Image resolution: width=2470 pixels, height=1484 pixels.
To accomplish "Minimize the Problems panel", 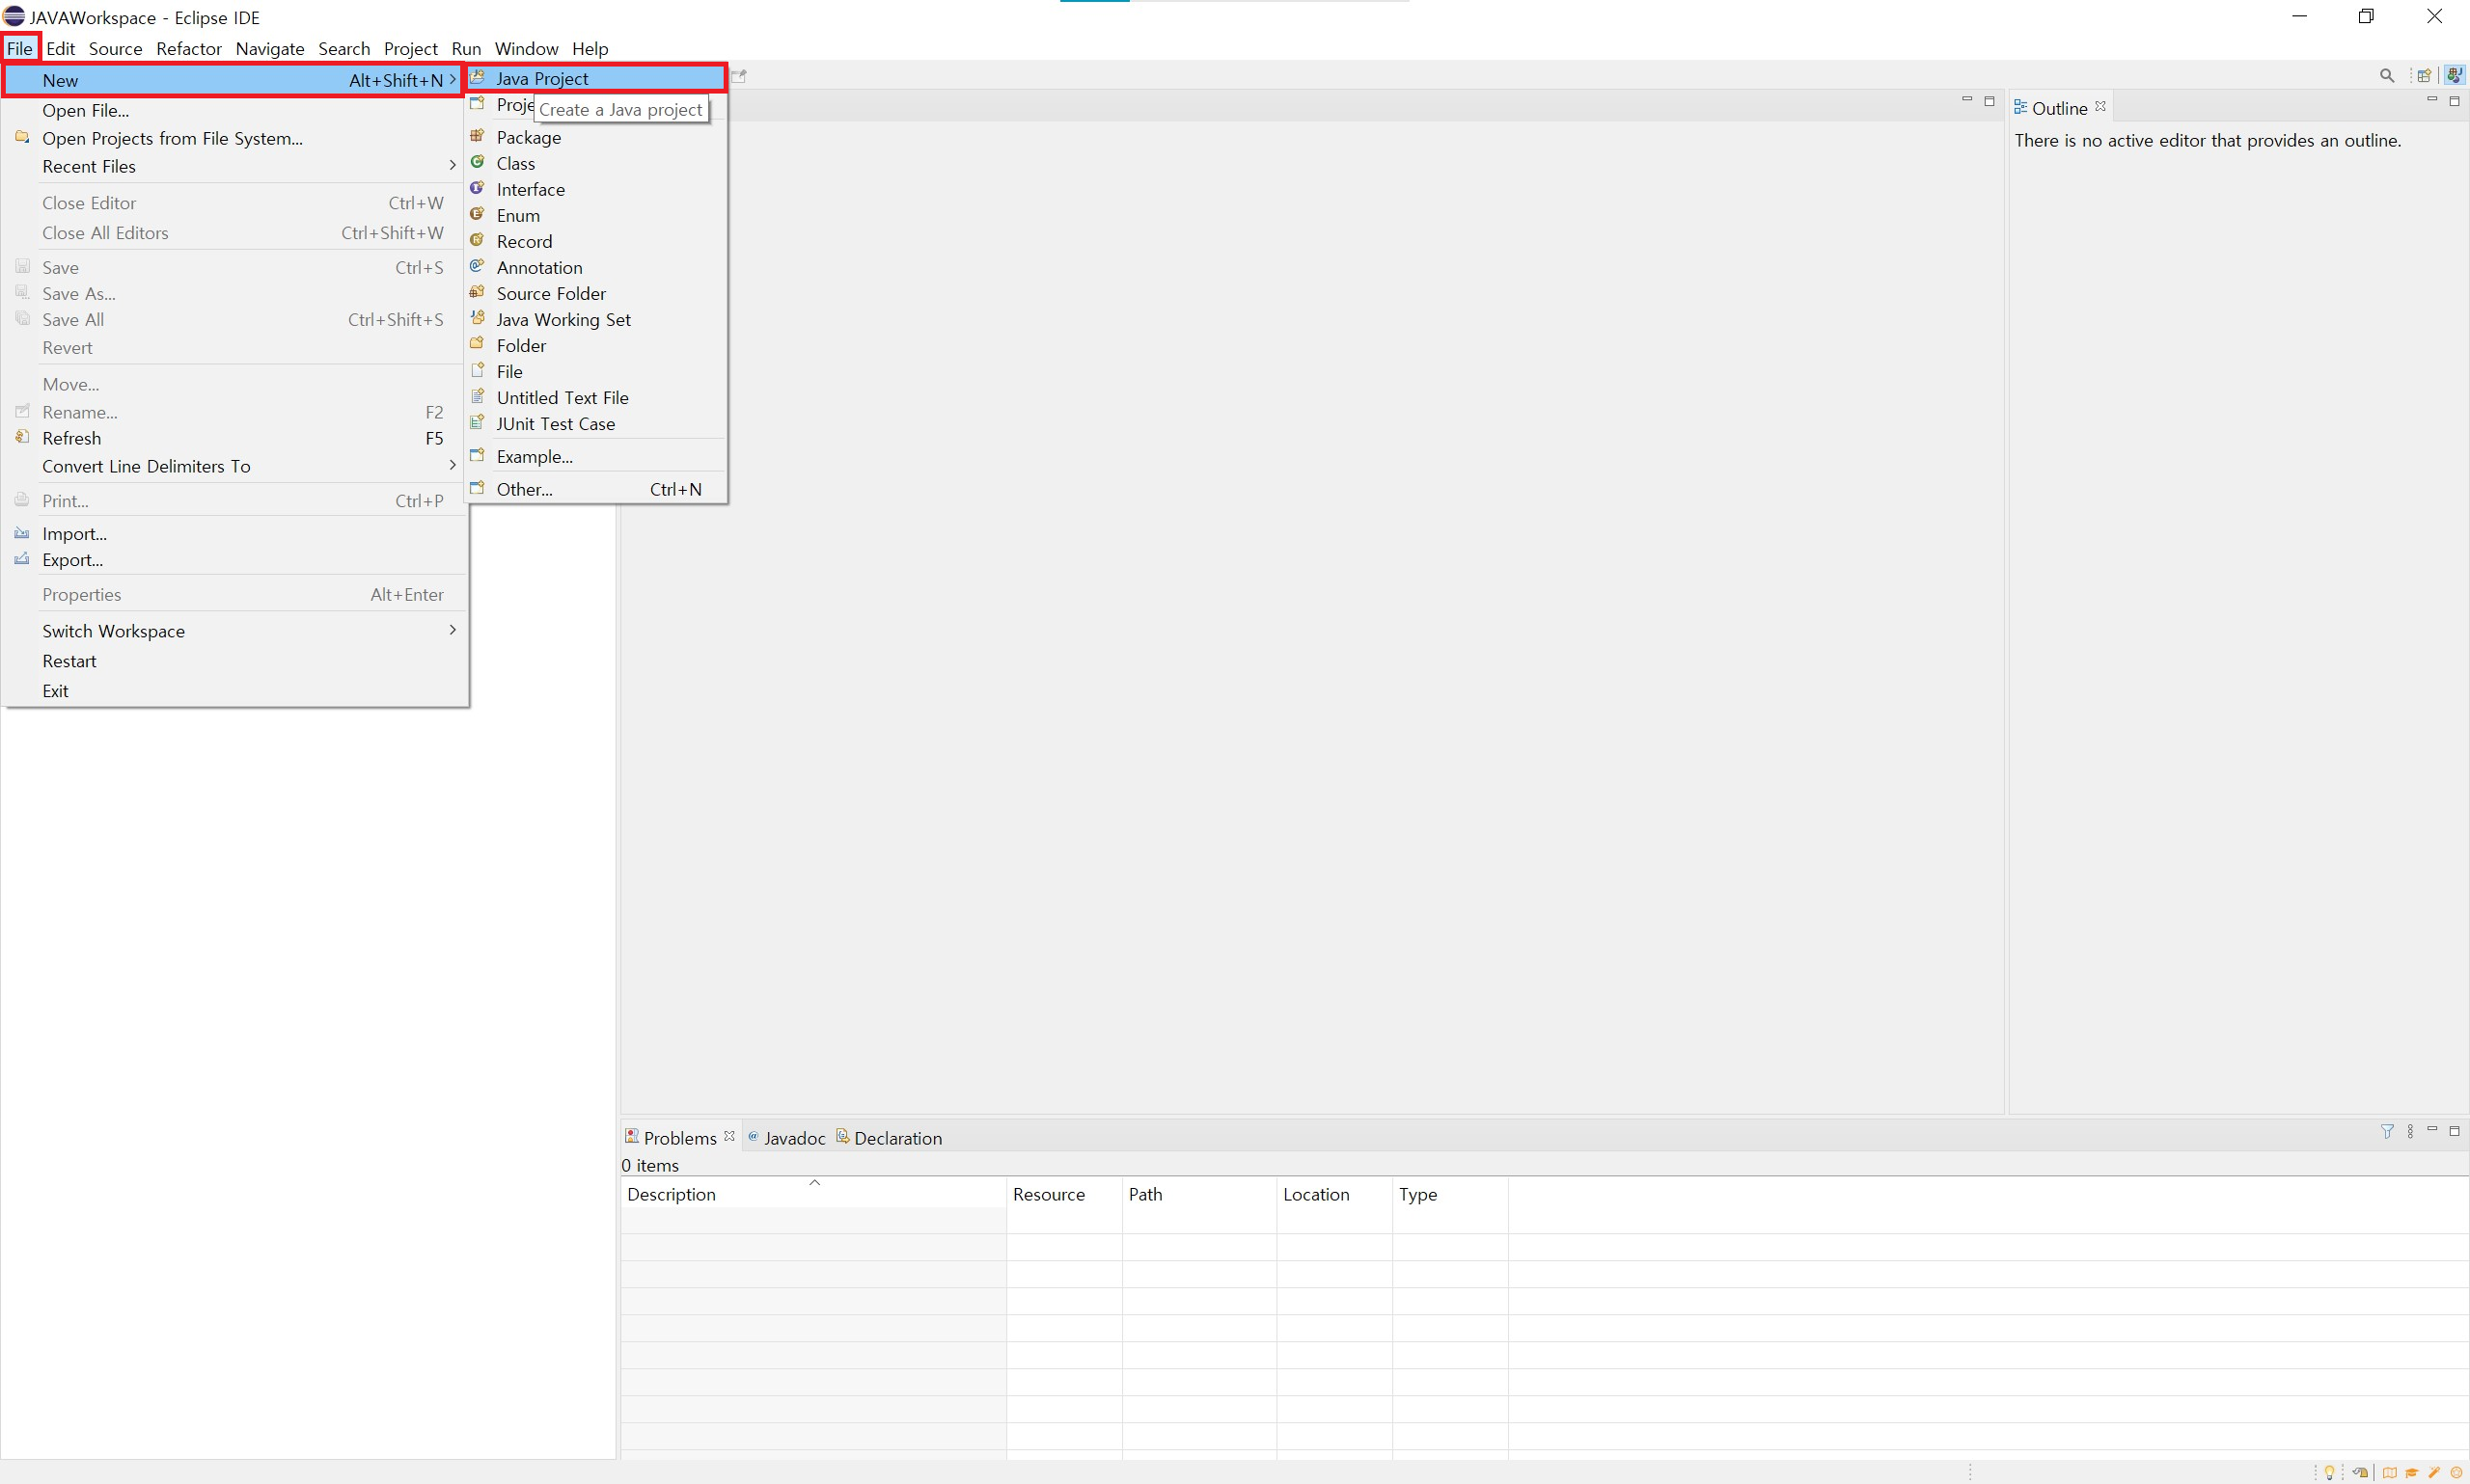I will tap(2432, 1130).
